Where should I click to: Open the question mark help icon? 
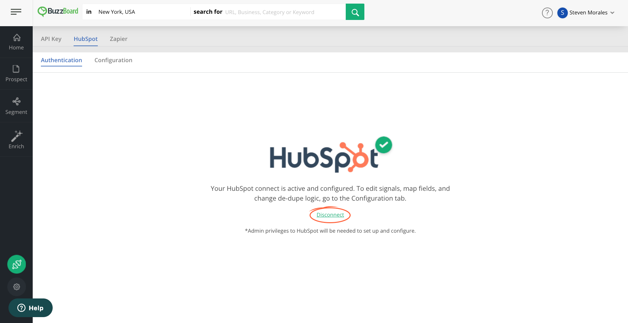(547, 13)
